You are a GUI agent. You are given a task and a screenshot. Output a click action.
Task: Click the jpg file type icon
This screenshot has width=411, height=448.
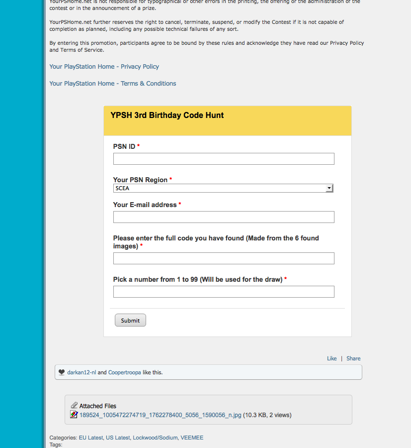click(x=74, y=415)
